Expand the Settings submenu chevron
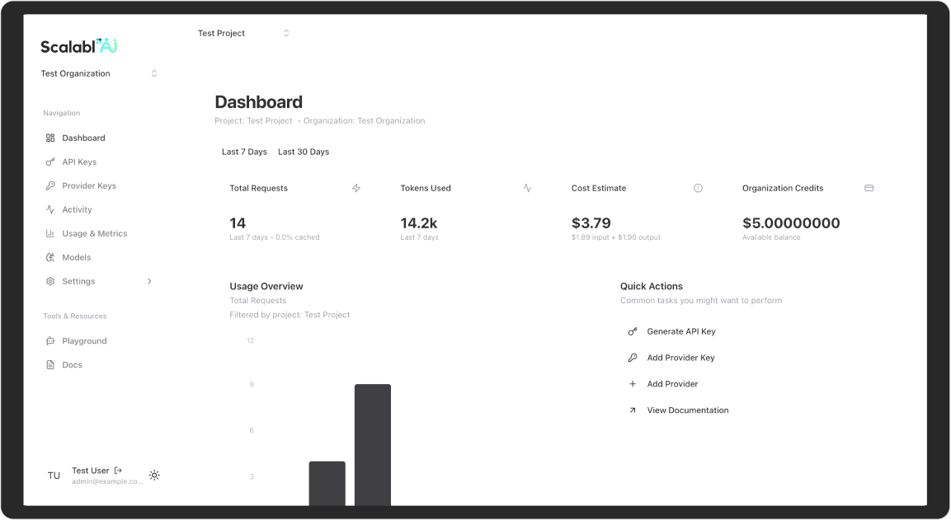 pyautogui.click(x=149, y=282)
